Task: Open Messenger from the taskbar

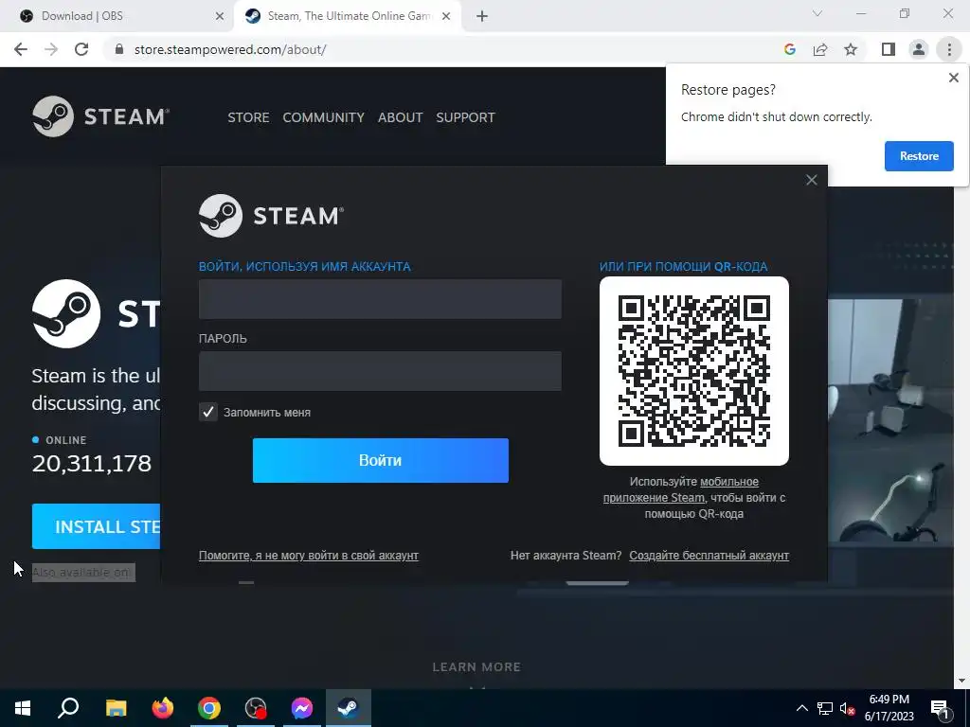Action: point(302,708)
